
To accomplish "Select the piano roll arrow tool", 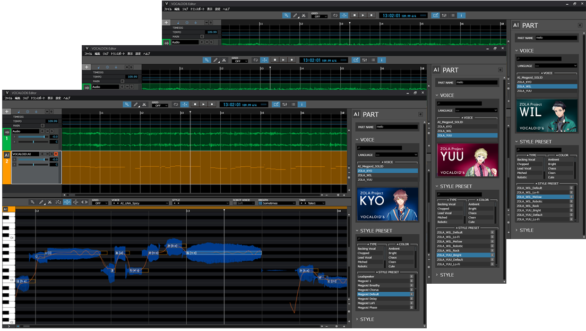I will pyautogui.click(x=32, y=202).
